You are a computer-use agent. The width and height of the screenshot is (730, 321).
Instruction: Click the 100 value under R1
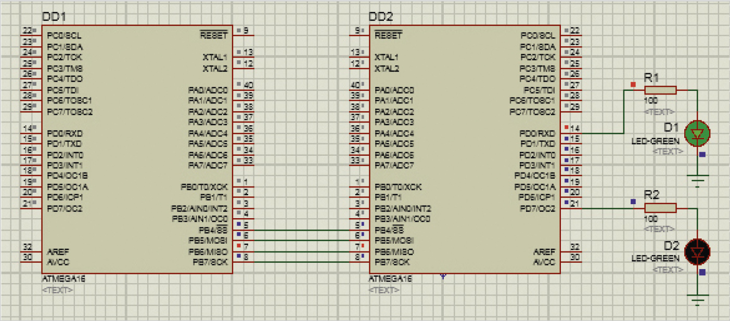click(650, 101)
